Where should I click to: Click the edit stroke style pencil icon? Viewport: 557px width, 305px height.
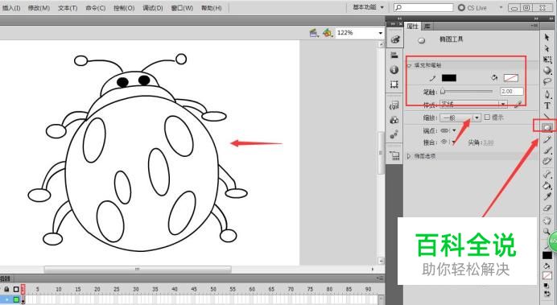coord(518,104)
